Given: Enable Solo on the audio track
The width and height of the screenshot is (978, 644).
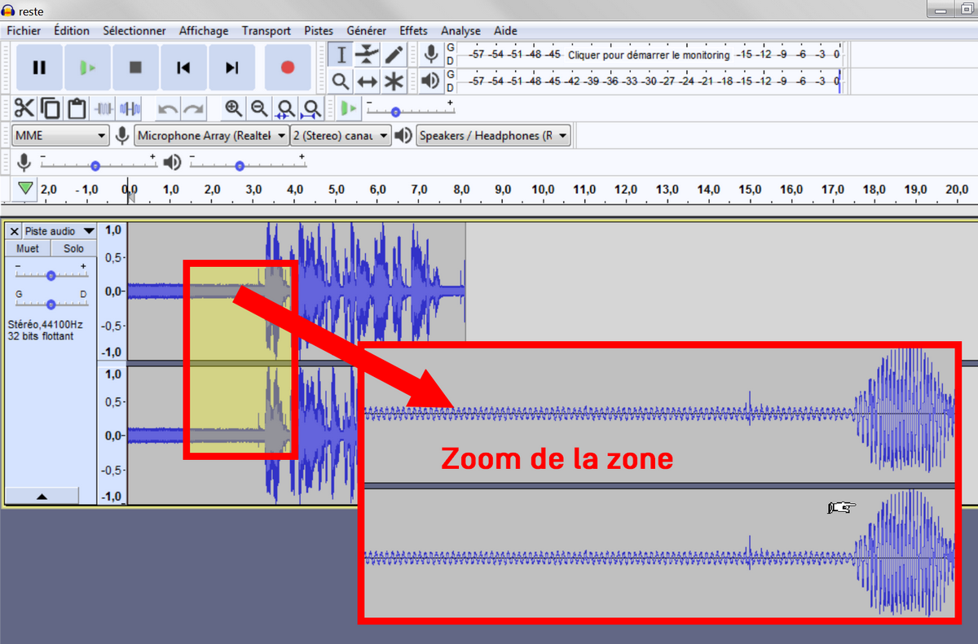Looking at the screenshot, I should tap(73, 248).
